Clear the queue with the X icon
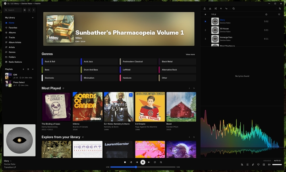The width and height of the screenshot is (286, 172). 221,9
